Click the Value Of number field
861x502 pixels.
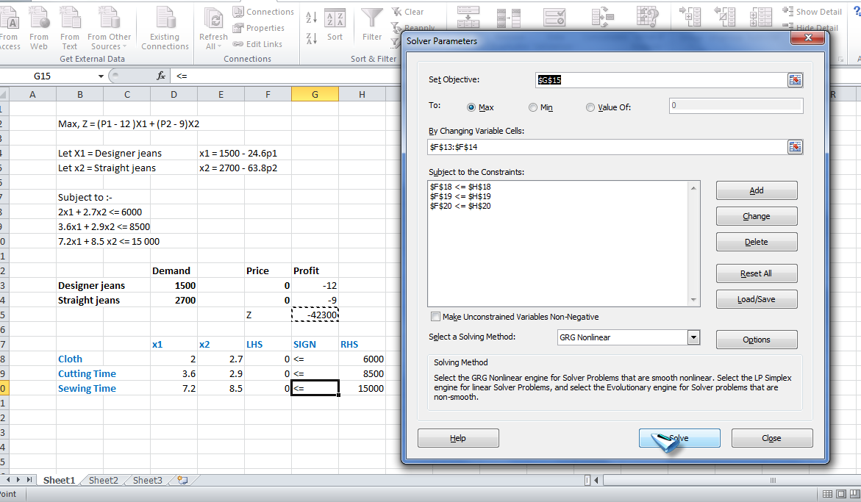click(x=736, y=105)
